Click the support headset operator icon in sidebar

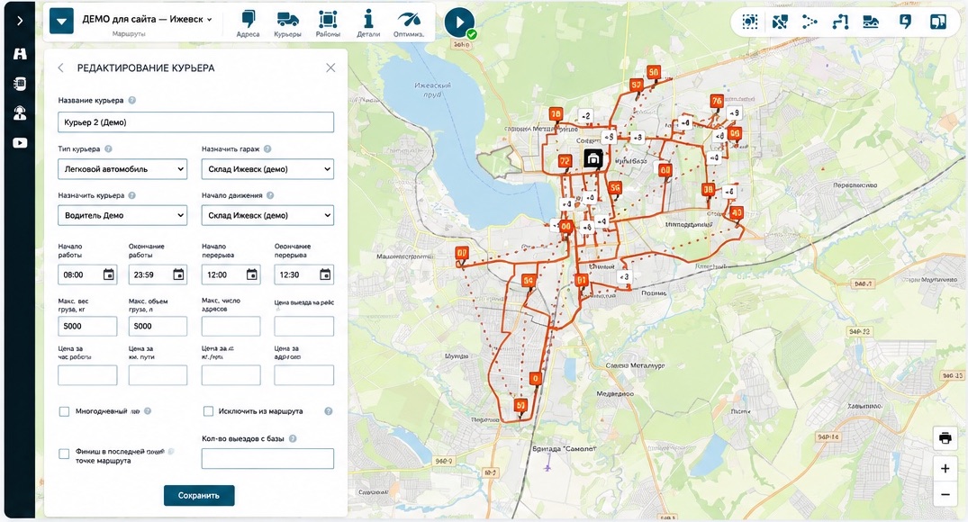(20, 112)
